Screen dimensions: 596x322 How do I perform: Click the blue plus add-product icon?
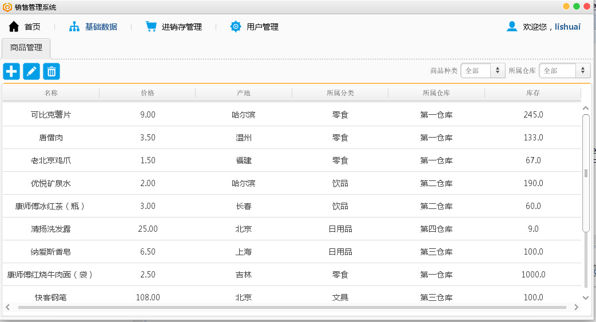(11, 71)
